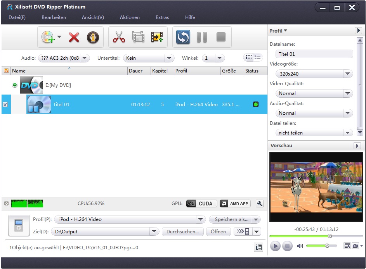Open the Videogröße 320x240 dropdown

pyautogui.click(x=347, y=74)
